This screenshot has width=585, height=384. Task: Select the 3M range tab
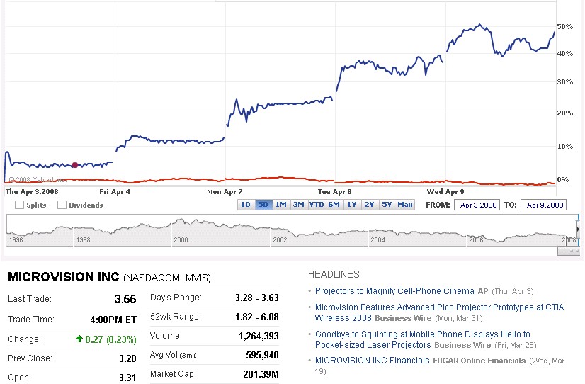click(298, 205)
